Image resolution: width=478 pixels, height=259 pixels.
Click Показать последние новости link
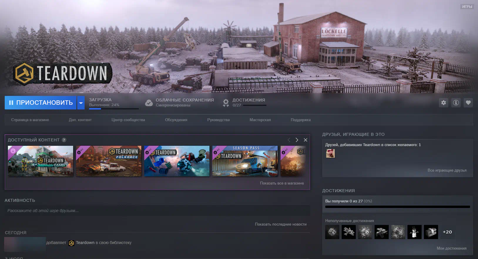[x=281, y=224]
